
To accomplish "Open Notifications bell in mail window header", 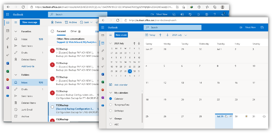I will (x=199, y=14).
